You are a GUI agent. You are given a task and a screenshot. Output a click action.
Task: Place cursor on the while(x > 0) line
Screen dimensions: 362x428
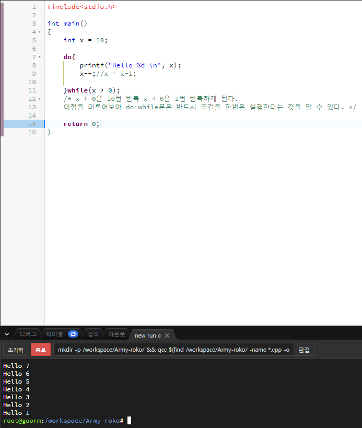coord(91,90)
